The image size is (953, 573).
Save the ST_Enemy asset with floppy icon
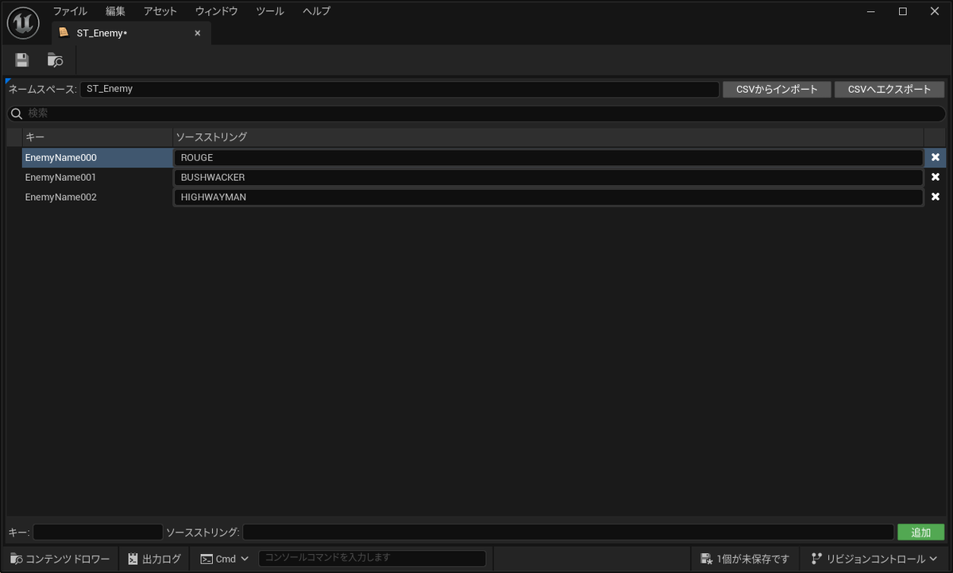tap(22, 60)
